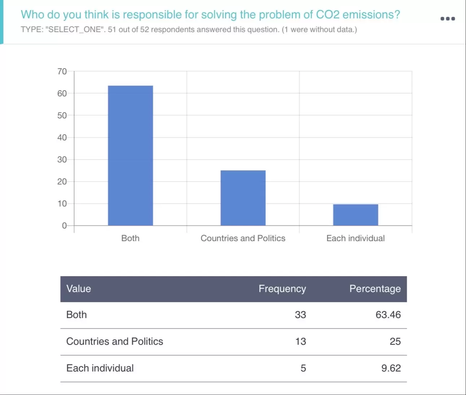Select the "Countries and Politics" chart bar
Screen dimensions: 466x395
click(x=243, y=198)
